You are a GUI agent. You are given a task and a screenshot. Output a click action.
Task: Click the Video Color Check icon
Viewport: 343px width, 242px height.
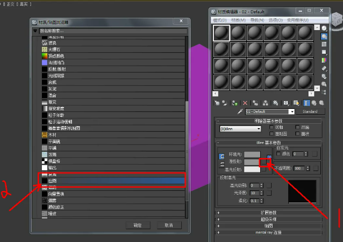coord(324,60)
